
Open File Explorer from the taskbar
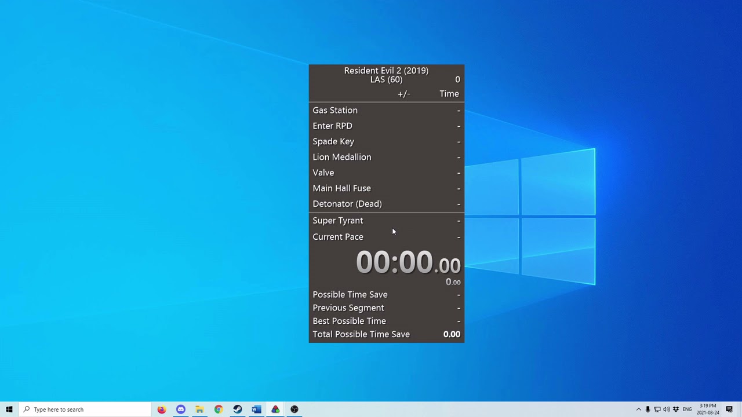(199, 409)
